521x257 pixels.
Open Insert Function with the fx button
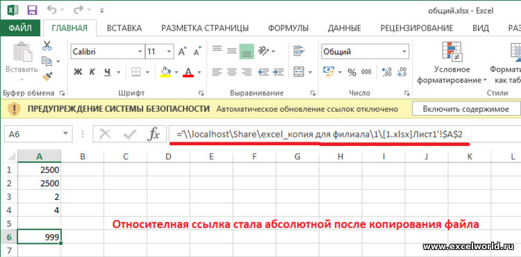153,134
